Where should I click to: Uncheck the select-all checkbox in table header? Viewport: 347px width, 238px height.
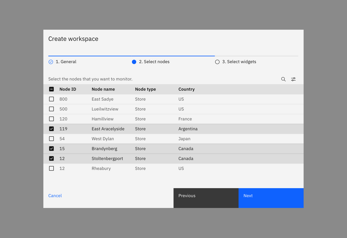coord(51,89)
